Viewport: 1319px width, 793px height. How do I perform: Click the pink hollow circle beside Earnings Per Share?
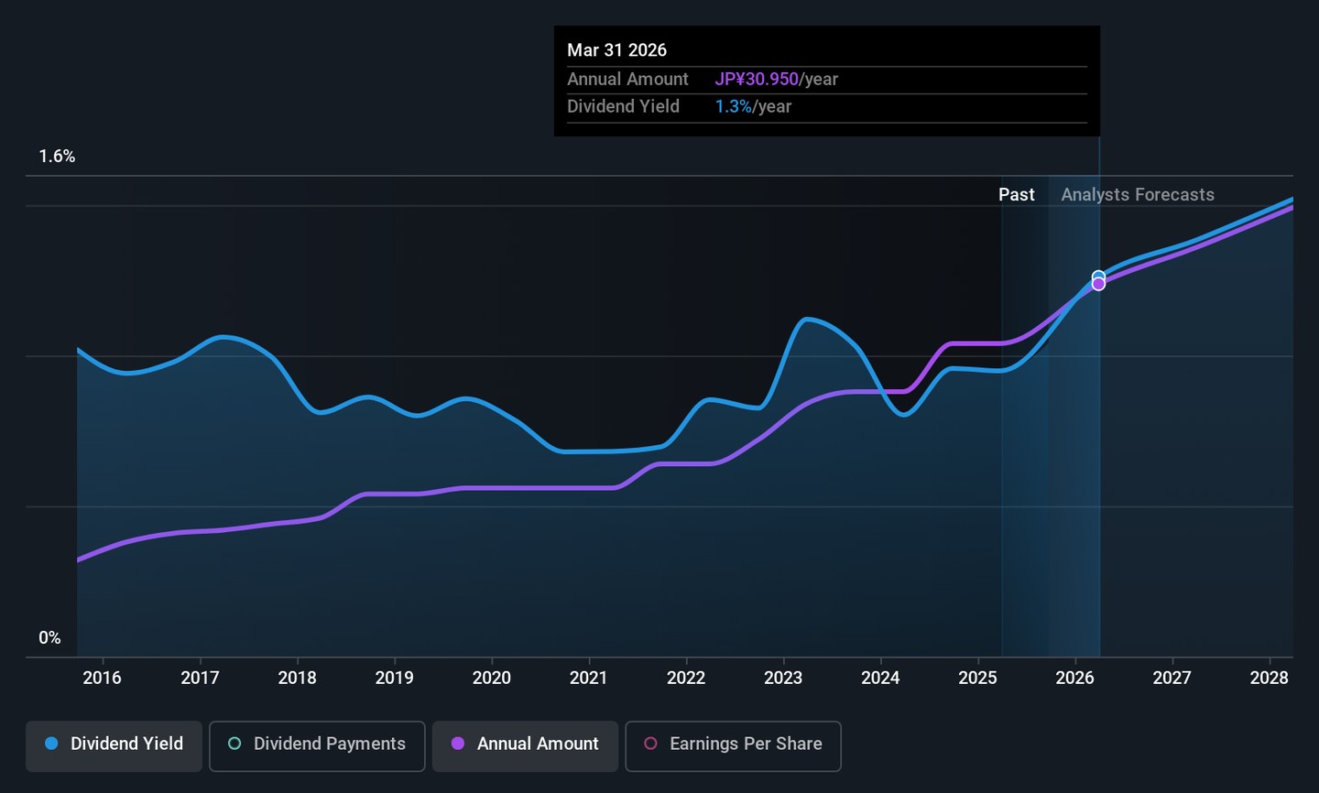pyautogui.click(x=650, y=744)
